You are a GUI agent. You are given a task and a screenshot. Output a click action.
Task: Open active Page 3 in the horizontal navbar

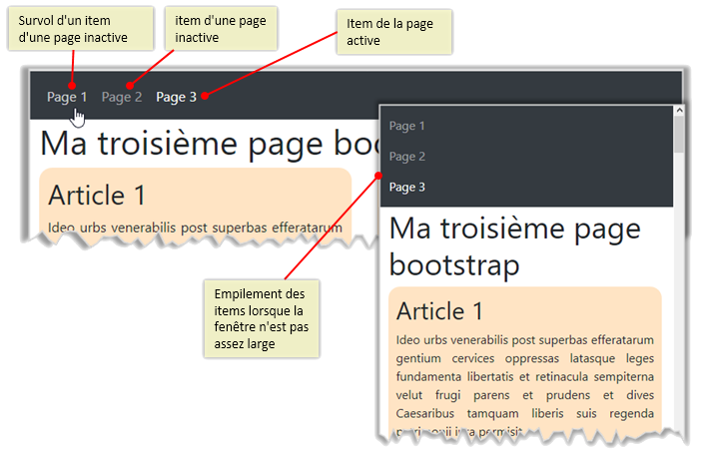coord(176,97)
